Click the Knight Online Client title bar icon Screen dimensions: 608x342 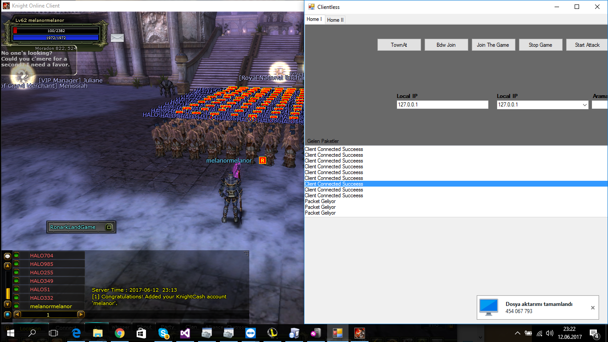click(x=6, y=6)
